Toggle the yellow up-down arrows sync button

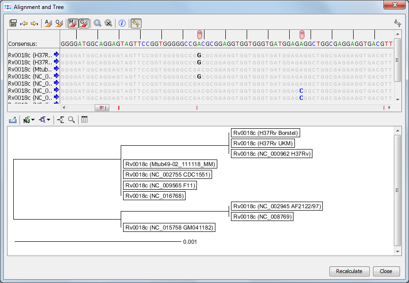pyautogui.click(x=136, y=23)
